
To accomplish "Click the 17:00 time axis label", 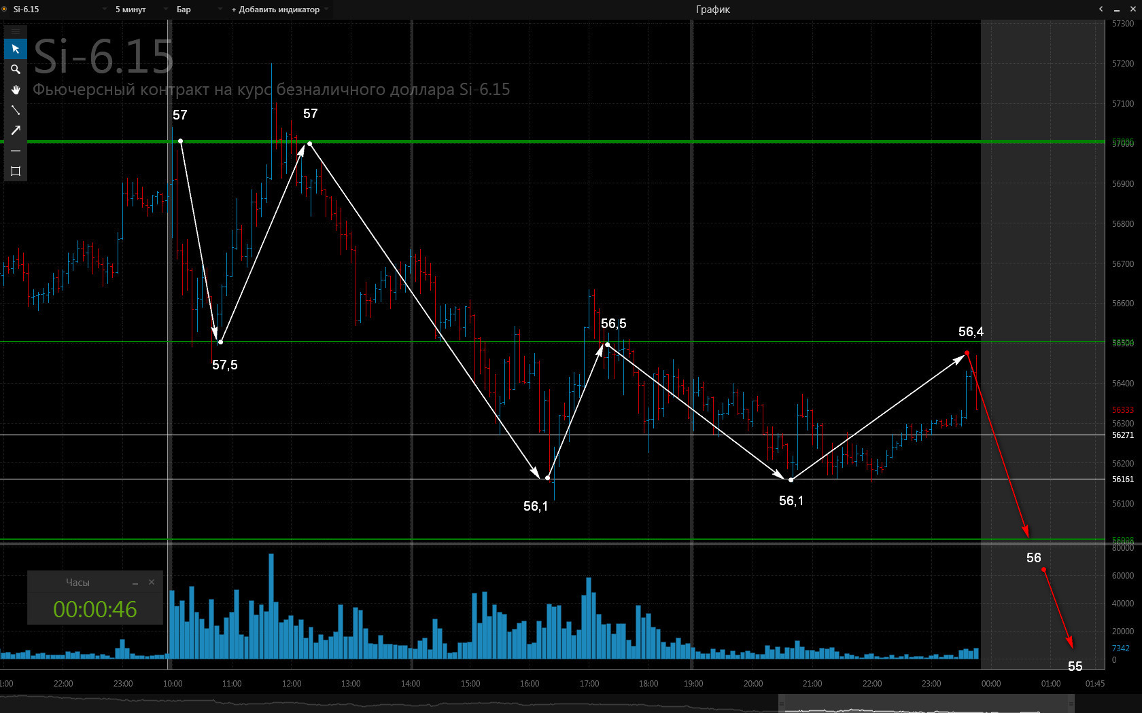I will (589, 684).
